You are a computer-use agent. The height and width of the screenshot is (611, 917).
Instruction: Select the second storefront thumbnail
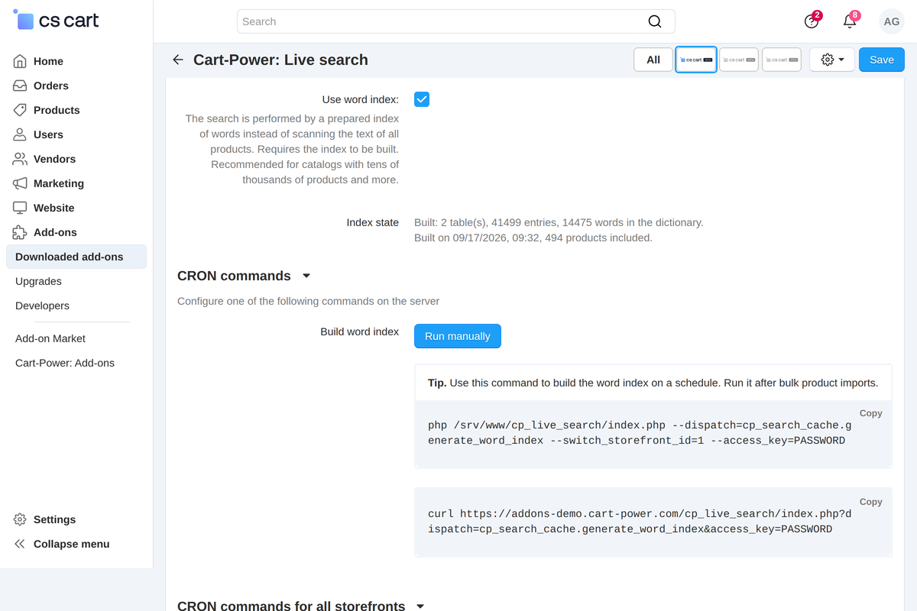click(739, 60)
